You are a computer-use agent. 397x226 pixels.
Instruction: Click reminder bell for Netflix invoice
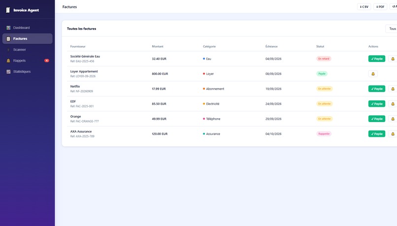click(393, 89)
